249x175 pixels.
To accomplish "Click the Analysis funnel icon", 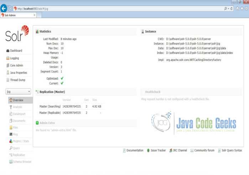I will (x=11, y=107).
